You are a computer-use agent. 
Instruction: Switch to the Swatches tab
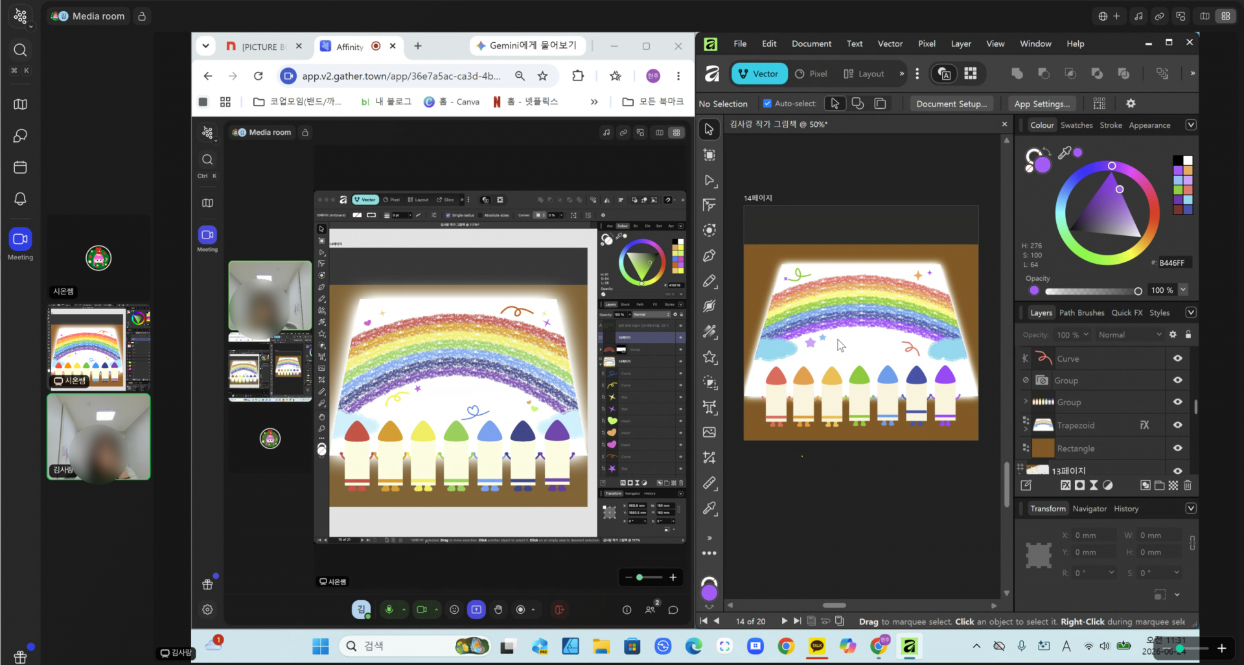[x=1076, y=125]
